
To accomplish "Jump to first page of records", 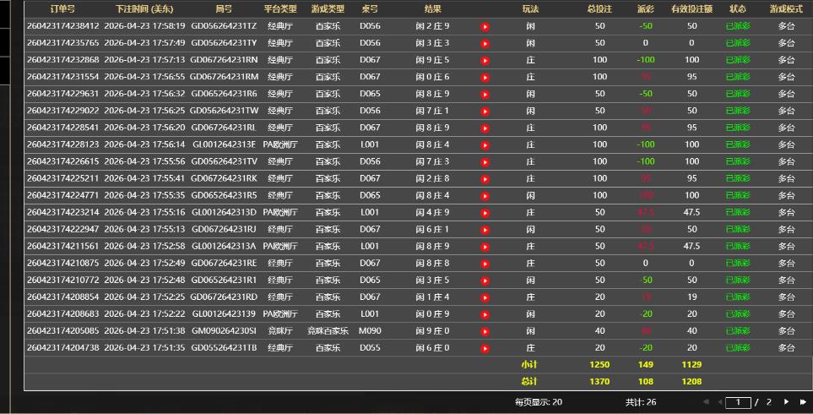I will coord(706,401).
